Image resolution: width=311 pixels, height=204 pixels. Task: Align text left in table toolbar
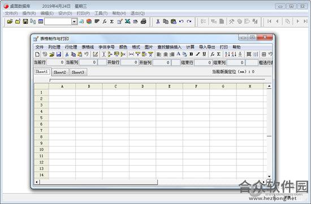click(159, 54)
